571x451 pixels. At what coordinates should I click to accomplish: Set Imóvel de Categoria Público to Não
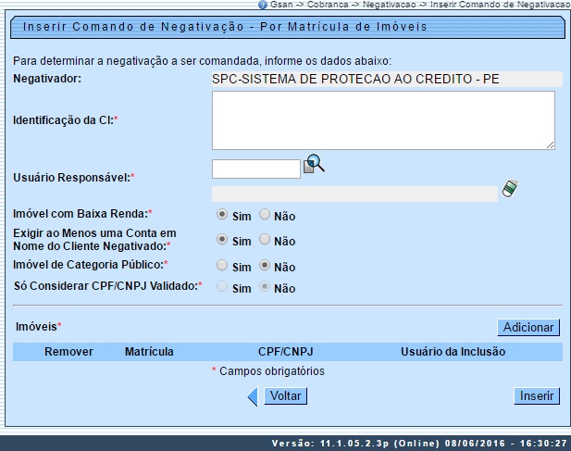265,266
